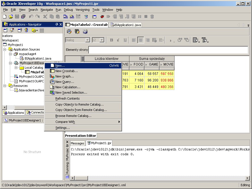252x189 pixels.
Task: Click the Bold formatting B icon
Action: click(x=111, y=40)
